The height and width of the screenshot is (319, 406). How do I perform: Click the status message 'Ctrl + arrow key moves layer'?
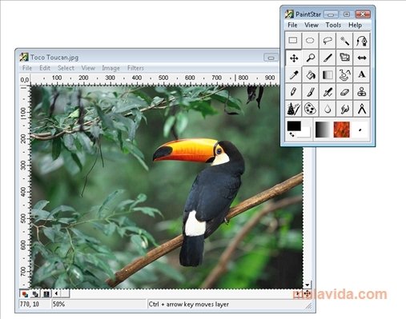[x=189, y=304]
